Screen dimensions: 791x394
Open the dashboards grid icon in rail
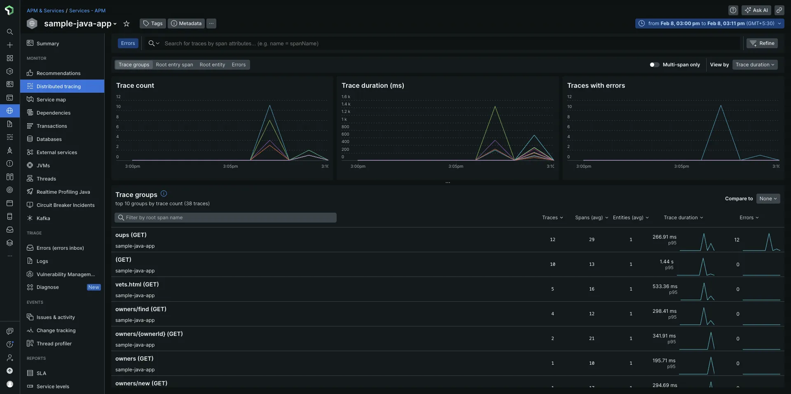pos(10,58)
